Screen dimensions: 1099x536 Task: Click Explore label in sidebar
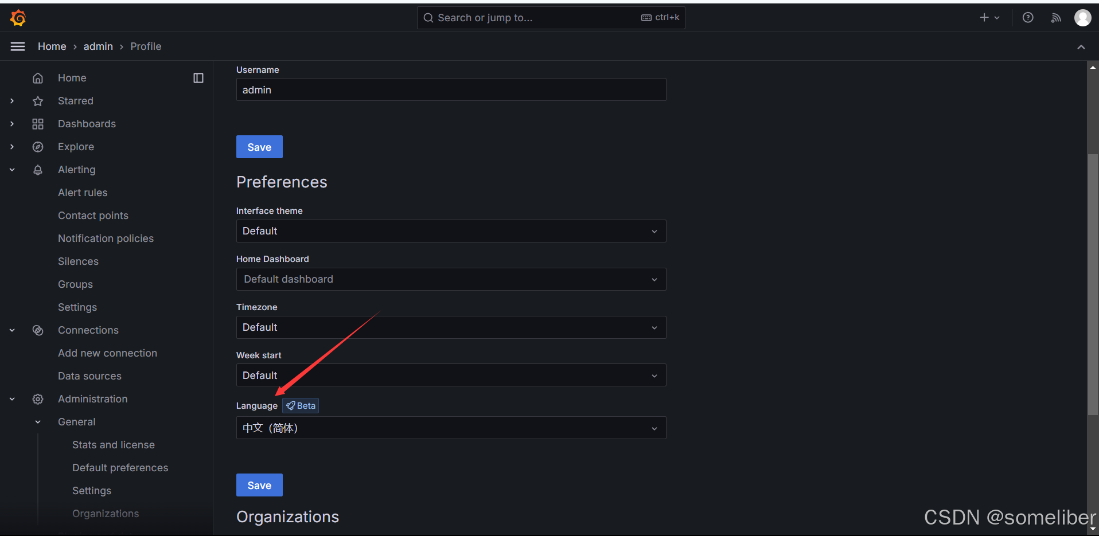pos(76,147)
